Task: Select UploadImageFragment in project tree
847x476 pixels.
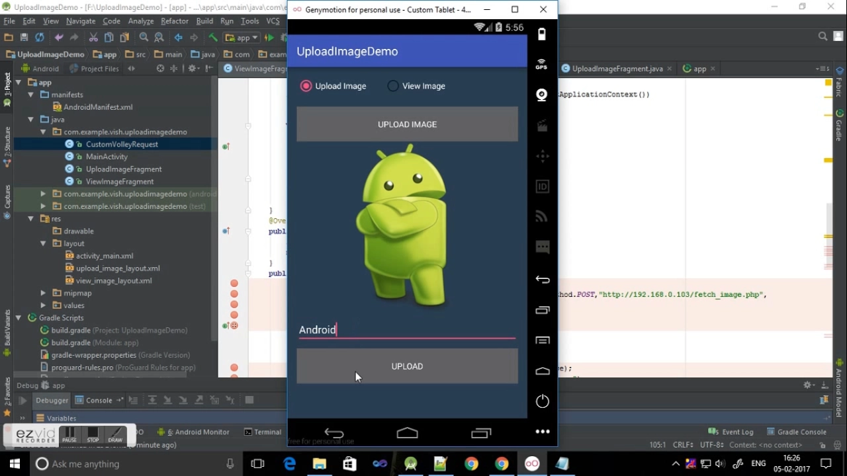Action: pos(124,169)
